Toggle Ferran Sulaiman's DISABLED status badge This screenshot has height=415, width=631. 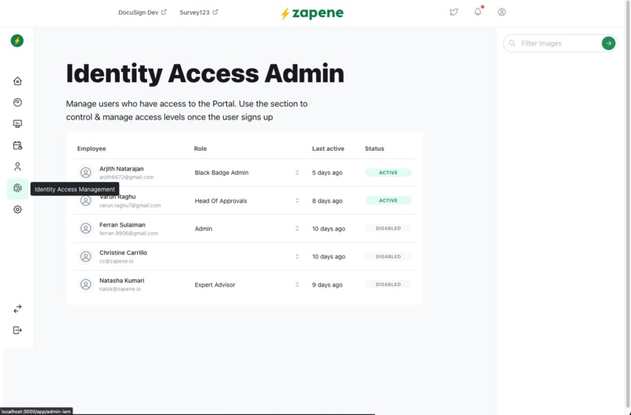pos(388,228)
